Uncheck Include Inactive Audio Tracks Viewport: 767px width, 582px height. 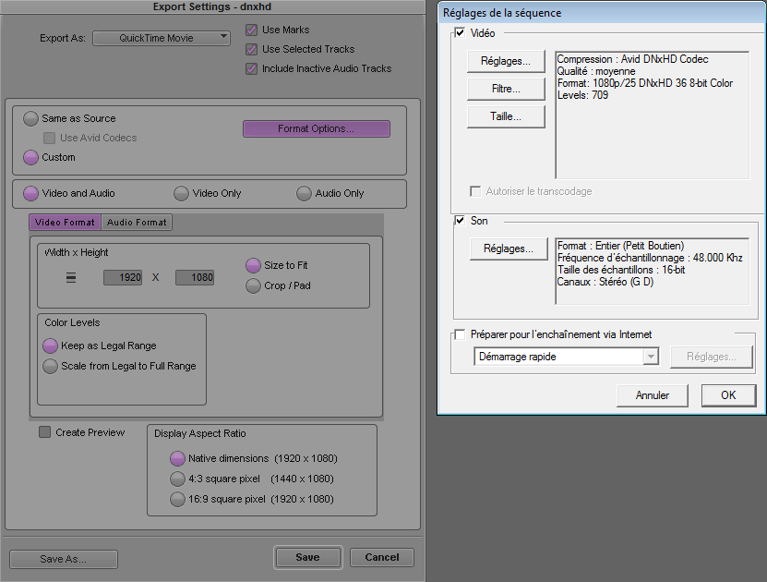pyautogui.click(x=251, y=69)
